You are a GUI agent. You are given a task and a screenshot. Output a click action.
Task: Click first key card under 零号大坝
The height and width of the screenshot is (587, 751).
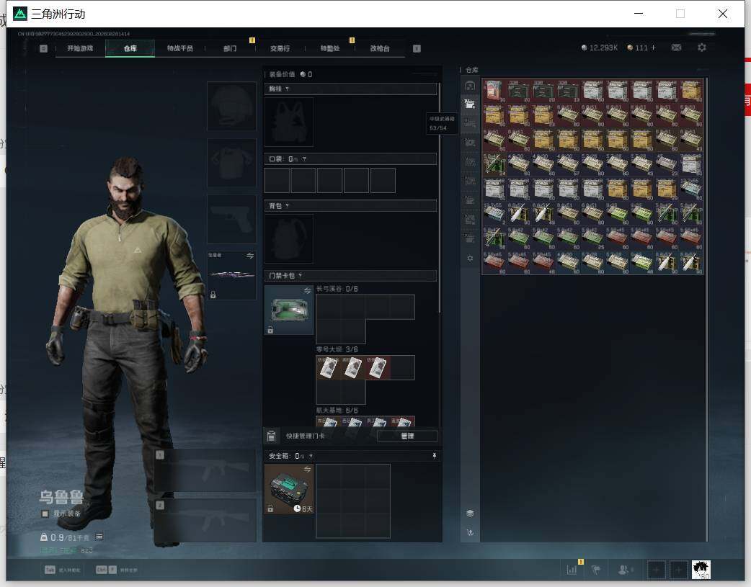point(328,367)
